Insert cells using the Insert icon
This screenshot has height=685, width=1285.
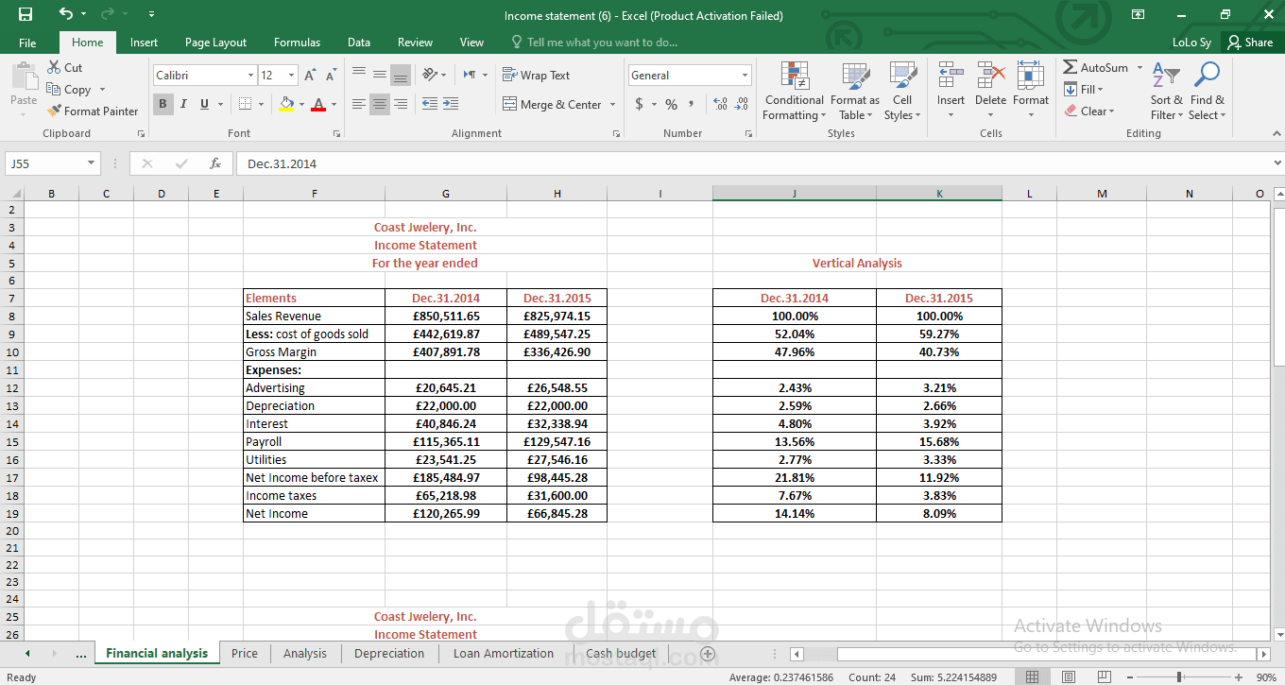(x=951, y=76)
